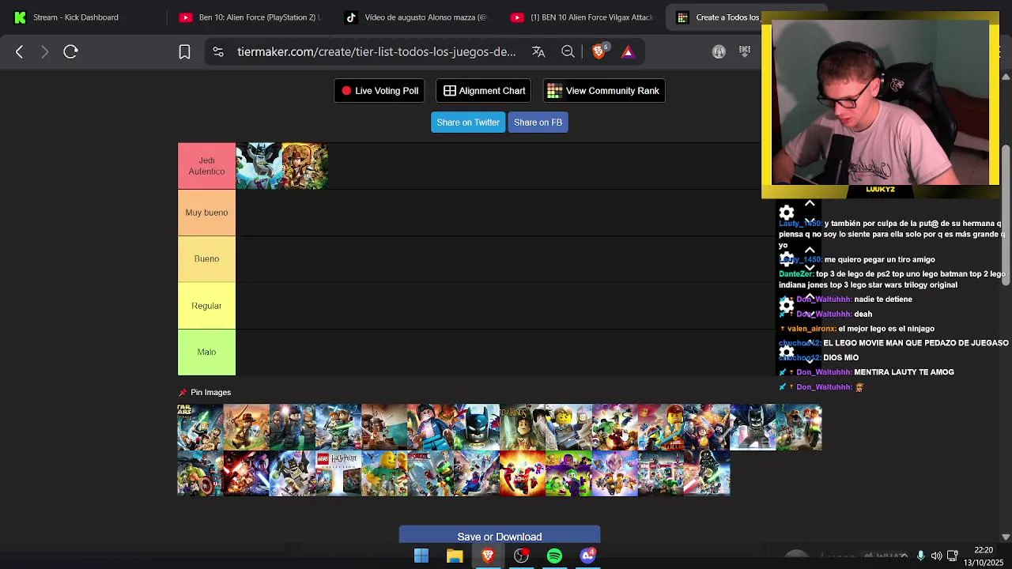
Task: Click username valen_aironx in chat
Action: point(811,329)
